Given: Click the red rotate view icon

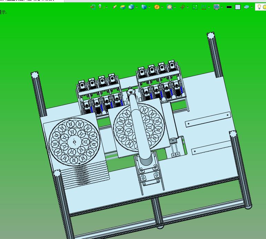Looking at the screenshot, I should coord(182,7).
